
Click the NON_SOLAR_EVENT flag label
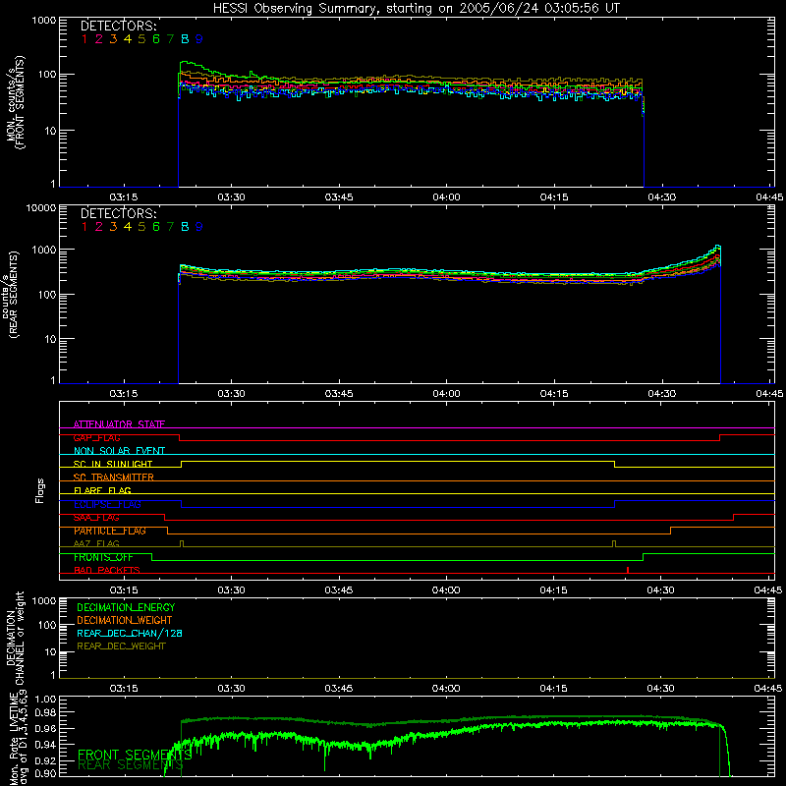pos(119,451)
